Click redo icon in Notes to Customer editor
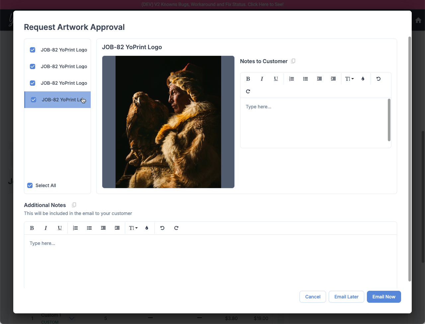 248,91
